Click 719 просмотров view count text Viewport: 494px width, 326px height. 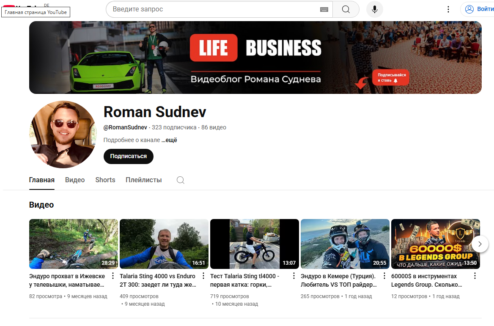pyautogui.click(x=229, y=296)
